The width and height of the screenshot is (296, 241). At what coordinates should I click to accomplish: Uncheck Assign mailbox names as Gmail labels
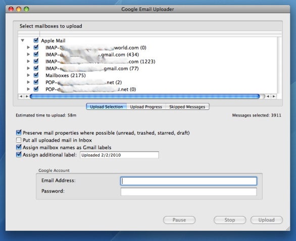(19, 147)
